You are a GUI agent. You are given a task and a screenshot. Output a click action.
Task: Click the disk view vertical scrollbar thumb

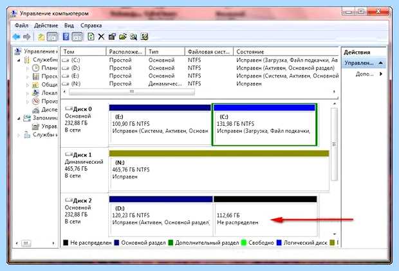[335, 144]
